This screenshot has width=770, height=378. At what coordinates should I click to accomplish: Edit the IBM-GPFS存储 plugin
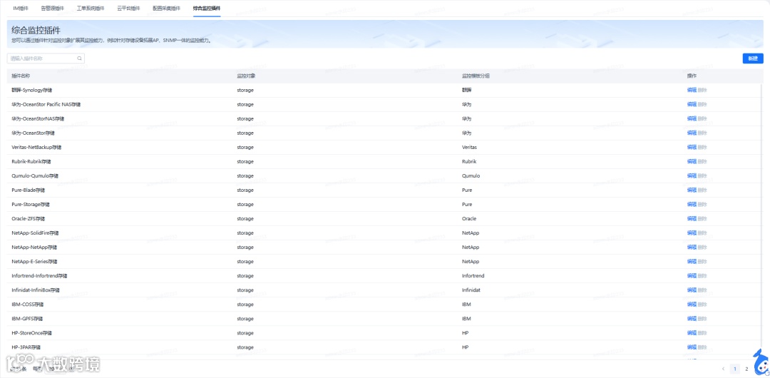tap(692, 319)
